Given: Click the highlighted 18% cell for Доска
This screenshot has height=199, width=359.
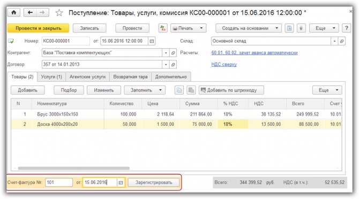Looking at the screenshot, I should [x=233, y=124].
